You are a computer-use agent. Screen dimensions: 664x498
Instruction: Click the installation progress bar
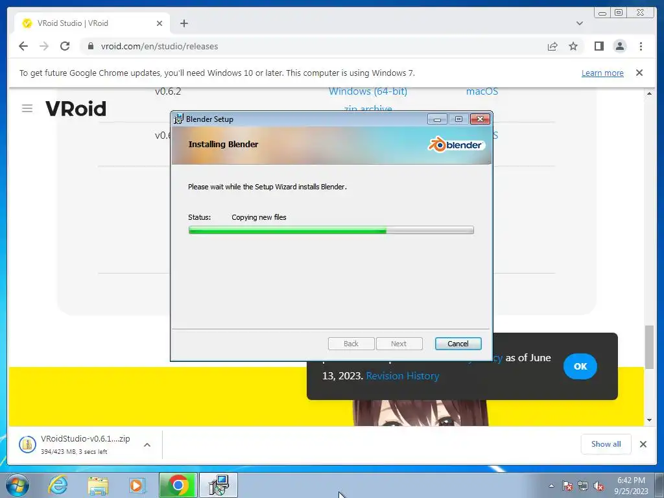tap(331, 230)
